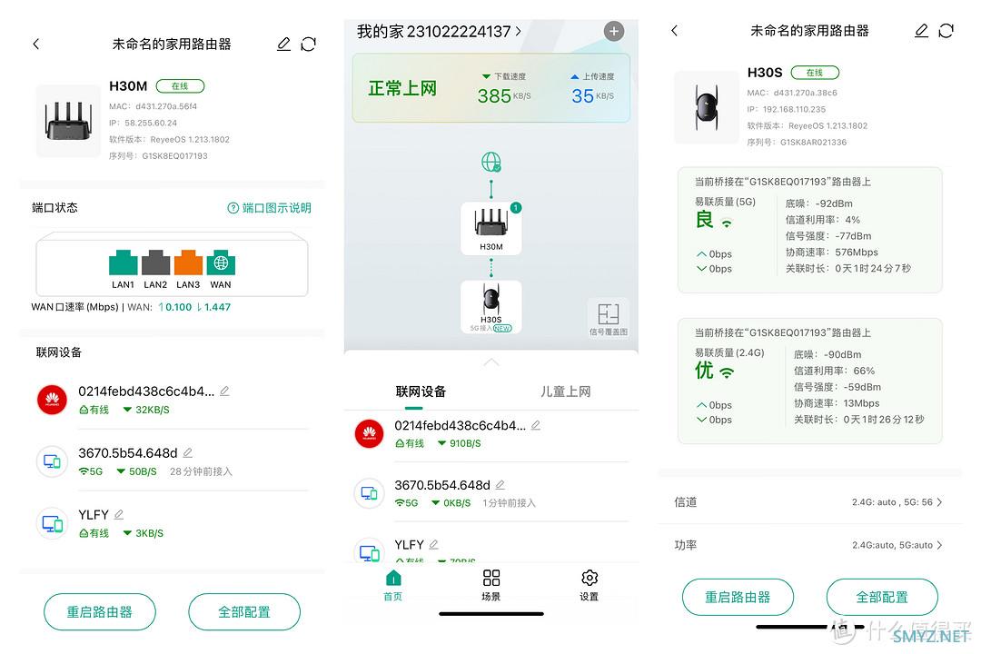Select the gray LAN2 port icon
The width and height of the screenshot is (981, 654).
point(156,263)
